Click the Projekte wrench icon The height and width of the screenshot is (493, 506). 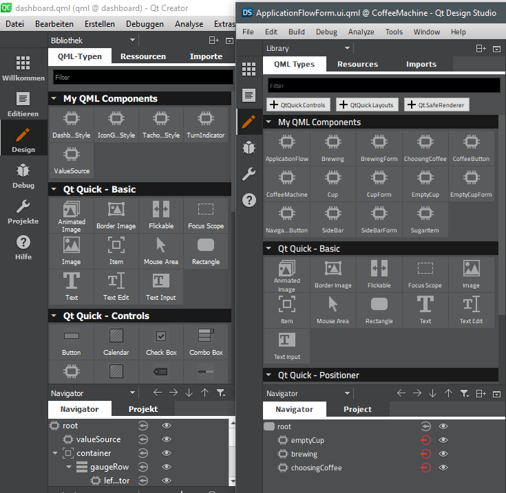[x=23, y=206]
